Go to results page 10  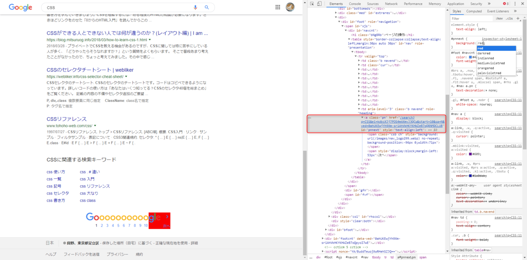(x=146, y=225)
